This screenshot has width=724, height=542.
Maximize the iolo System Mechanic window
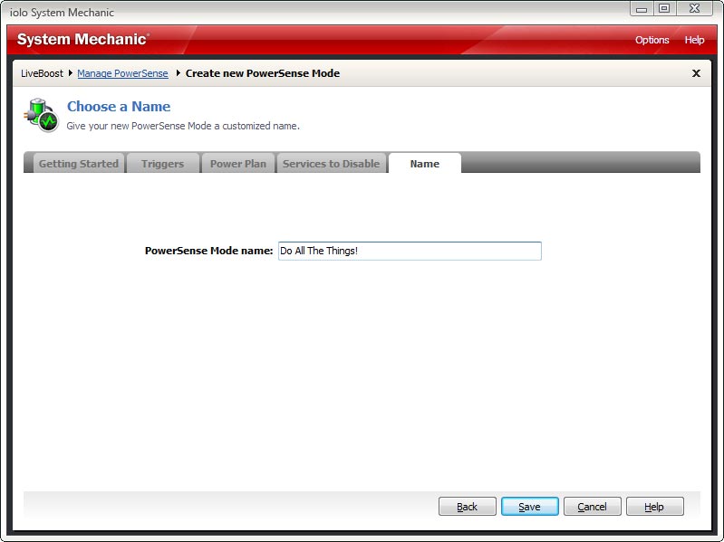(664, 9)
